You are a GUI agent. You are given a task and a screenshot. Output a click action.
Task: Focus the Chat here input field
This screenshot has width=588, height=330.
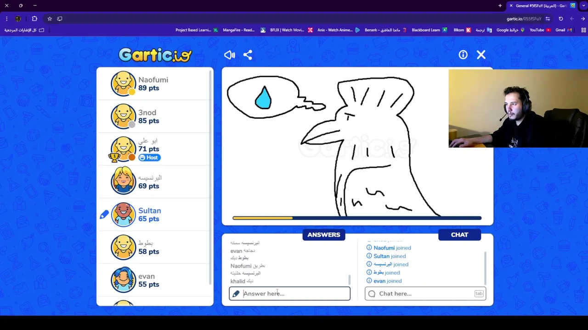[x=425, y=293]
